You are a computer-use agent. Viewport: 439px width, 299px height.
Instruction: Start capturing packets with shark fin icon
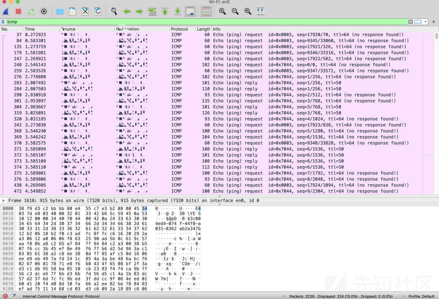click(x=6, y=11)
